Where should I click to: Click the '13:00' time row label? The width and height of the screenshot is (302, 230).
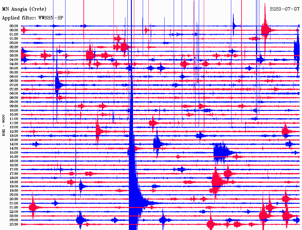tap(14, 136)
